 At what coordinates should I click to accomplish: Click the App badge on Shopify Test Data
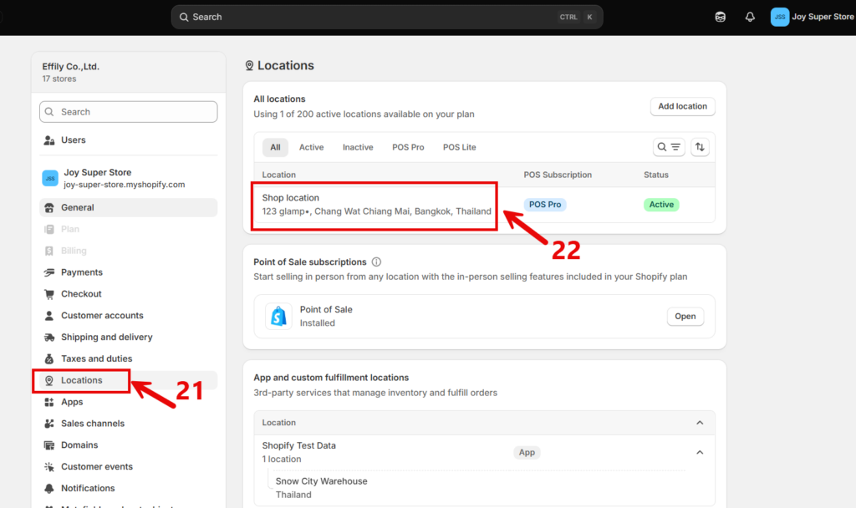click(527, 452)
